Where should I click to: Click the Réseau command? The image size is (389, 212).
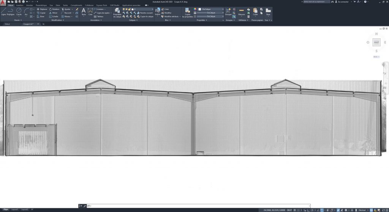point(66,17)
